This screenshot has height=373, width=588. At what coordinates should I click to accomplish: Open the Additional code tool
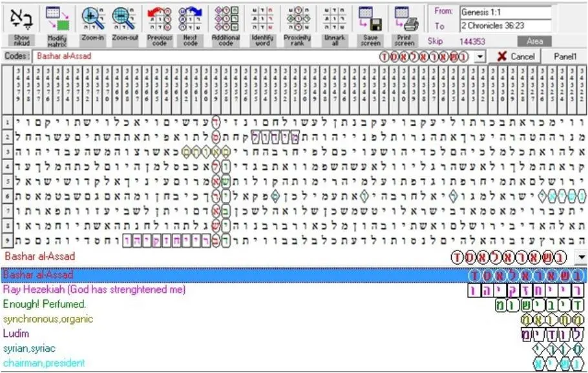[x=226, y=25]
